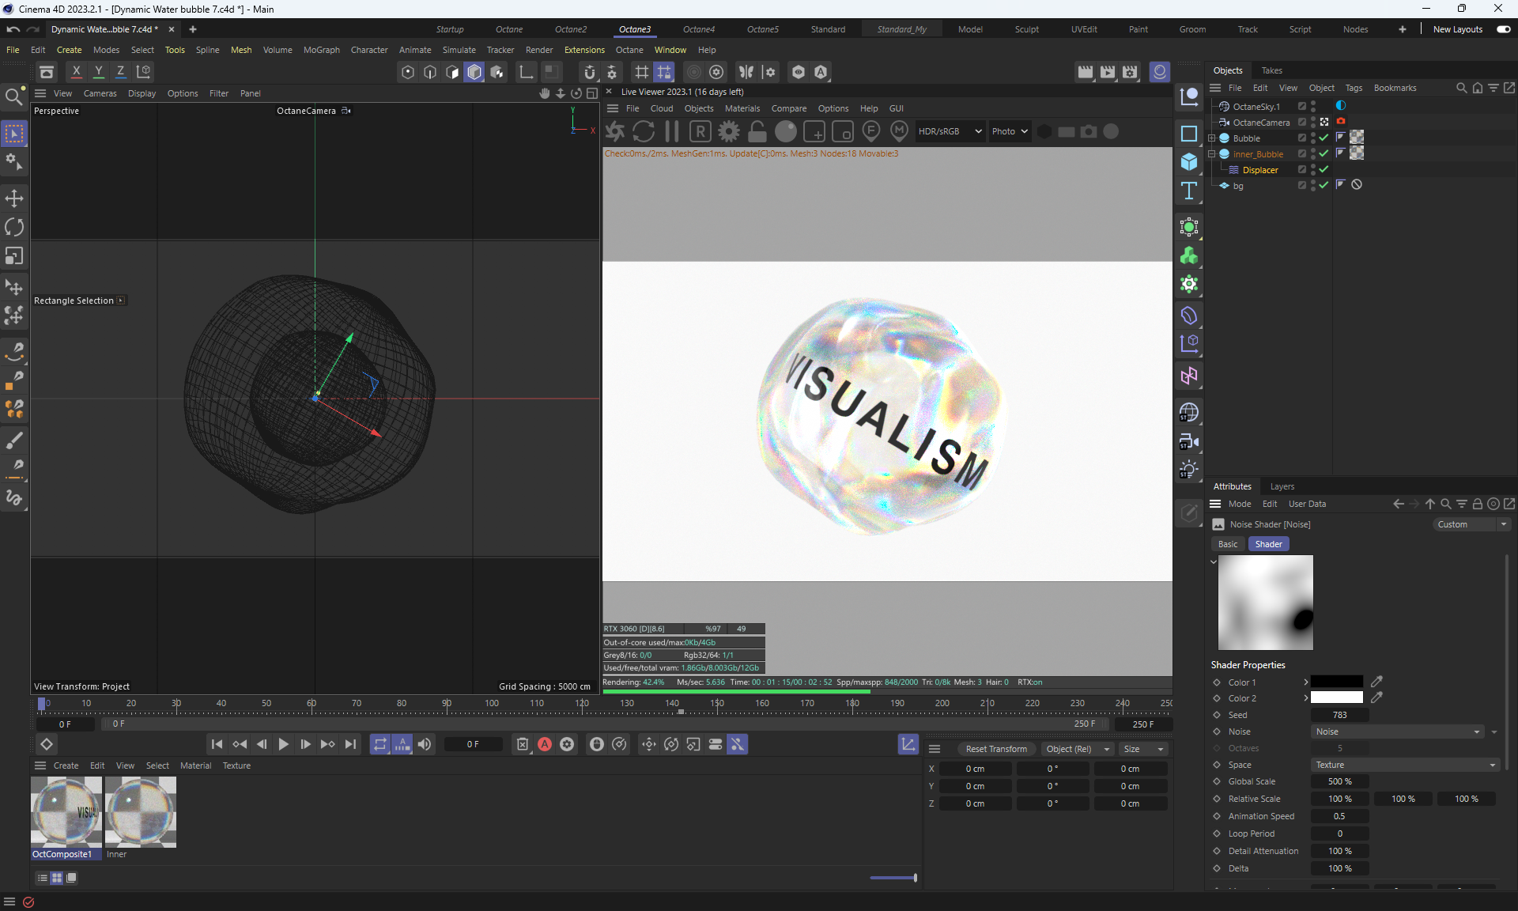Toggle the New Layouts switch

pyautogui.click(x=1503, y=29)
